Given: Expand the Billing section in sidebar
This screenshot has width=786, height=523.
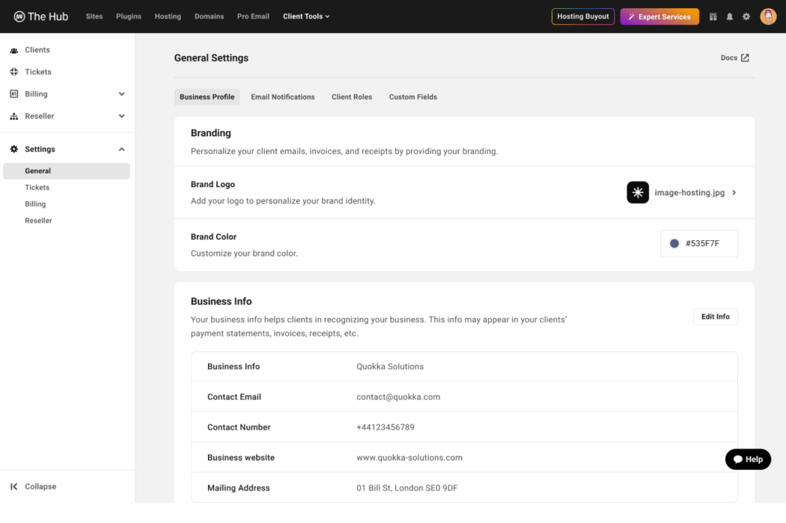Looking at the screenshot, I should [121, 94].
